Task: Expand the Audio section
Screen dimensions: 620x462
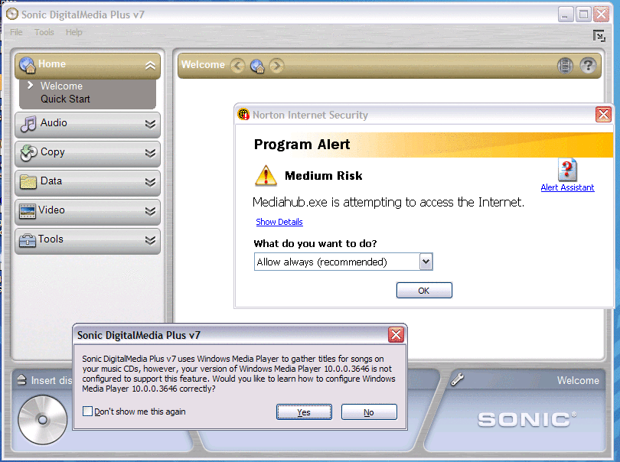Action: [x=150, y=124]
